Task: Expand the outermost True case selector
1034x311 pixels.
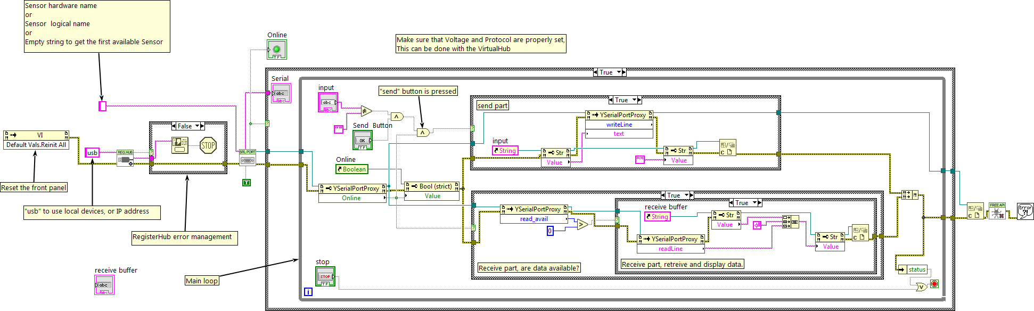Action: 619,72
